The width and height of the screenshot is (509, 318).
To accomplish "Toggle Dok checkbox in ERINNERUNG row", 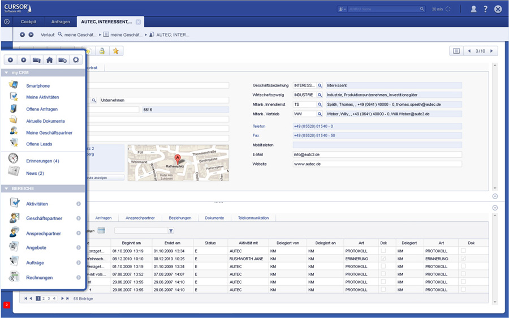I will pyautogui.click(x=384, y=259).
